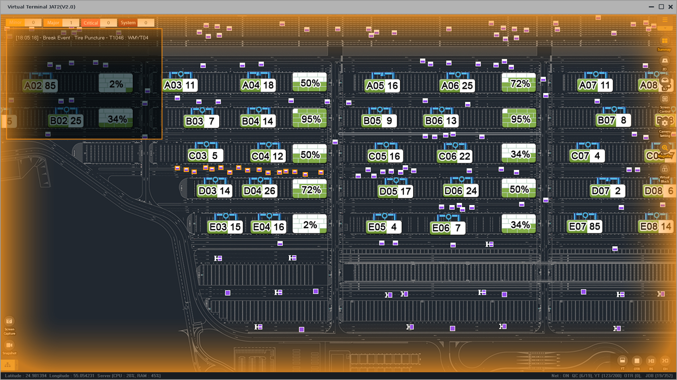Click the Snapshot camera icon
Screen dimensions: 677x380
(9, 345)
